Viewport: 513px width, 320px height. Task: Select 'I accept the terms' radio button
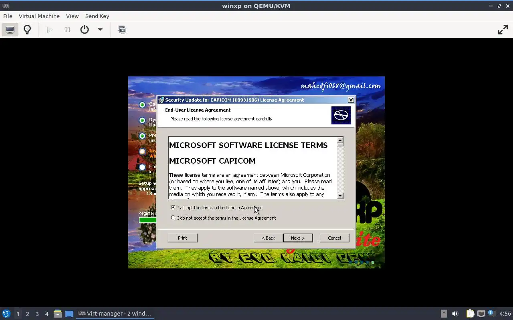(173, 207)
